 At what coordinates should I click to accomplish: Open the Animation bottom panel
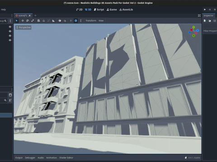(52, 157)
